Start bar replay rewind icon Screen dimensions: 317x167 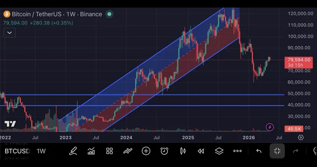click(201, 151)
